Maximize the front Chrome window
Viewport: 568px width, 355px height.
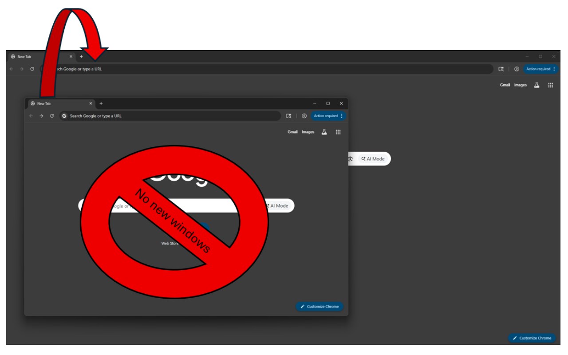pyautogui.click(x=328, y=103)
